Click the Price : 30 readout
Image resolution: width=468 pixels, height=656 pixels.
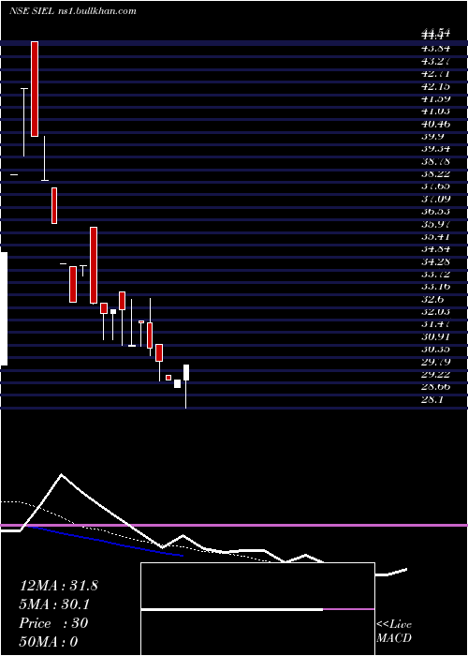tap(53, 623)
